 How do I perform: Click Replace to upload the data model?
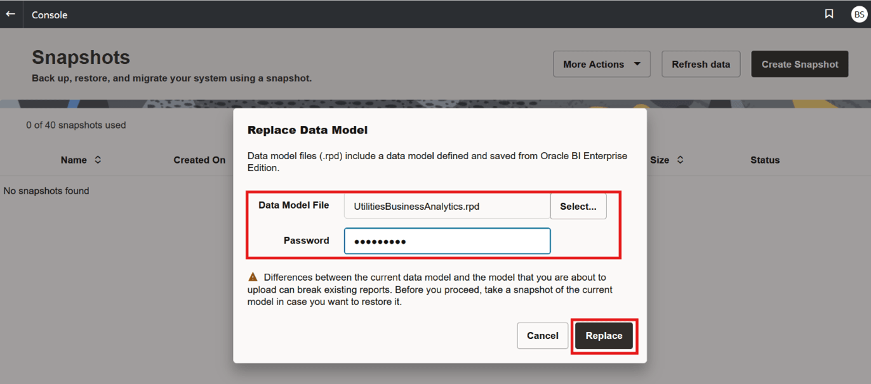coord(603,335)
